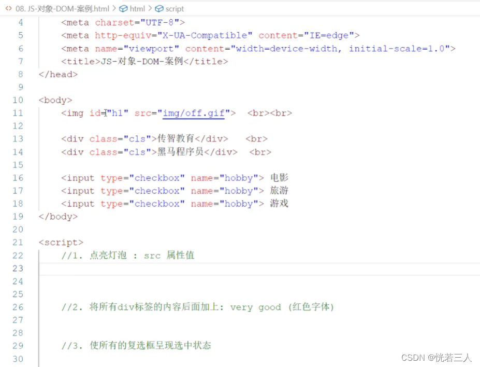
Task: Click the opening <body> tag
Action: pyautogui.click(x=55, y=100)
